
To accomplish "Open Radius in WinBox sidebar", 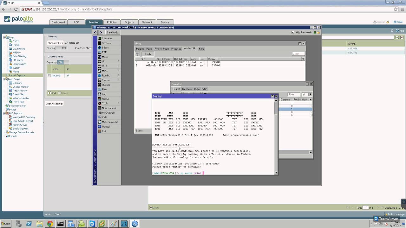I will 106,99.
